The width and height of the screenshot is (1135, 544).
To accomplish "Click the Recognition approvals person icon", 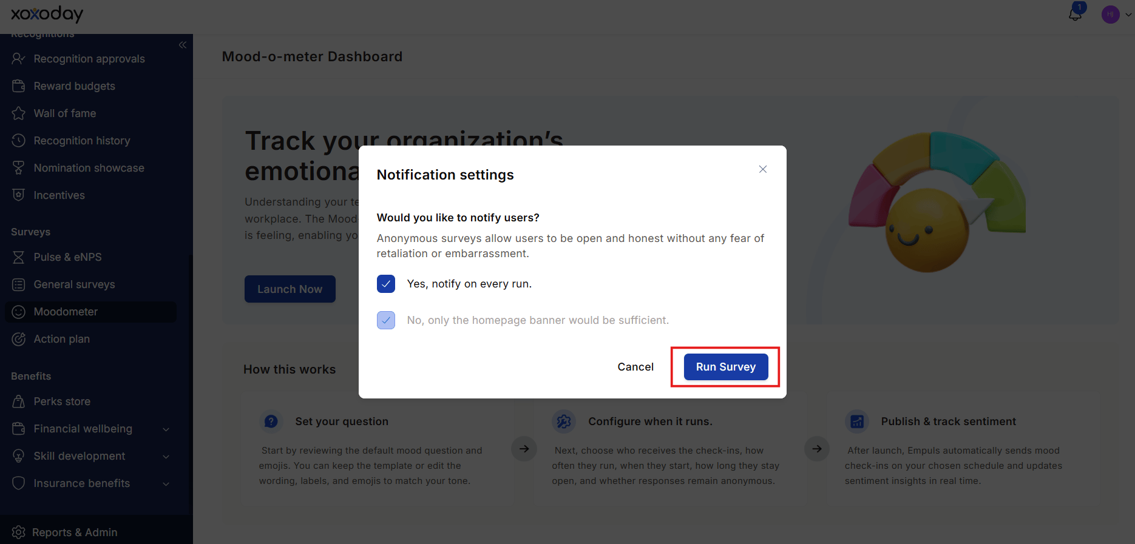I will (19, 59).
